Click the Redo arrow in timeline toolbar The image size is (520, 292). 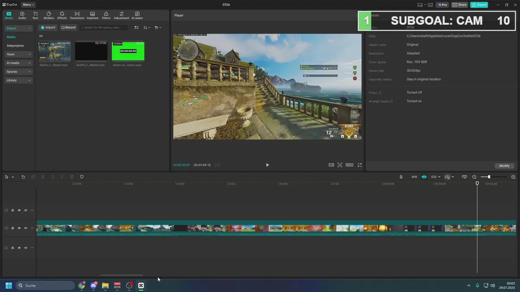[x=33, y=177]
